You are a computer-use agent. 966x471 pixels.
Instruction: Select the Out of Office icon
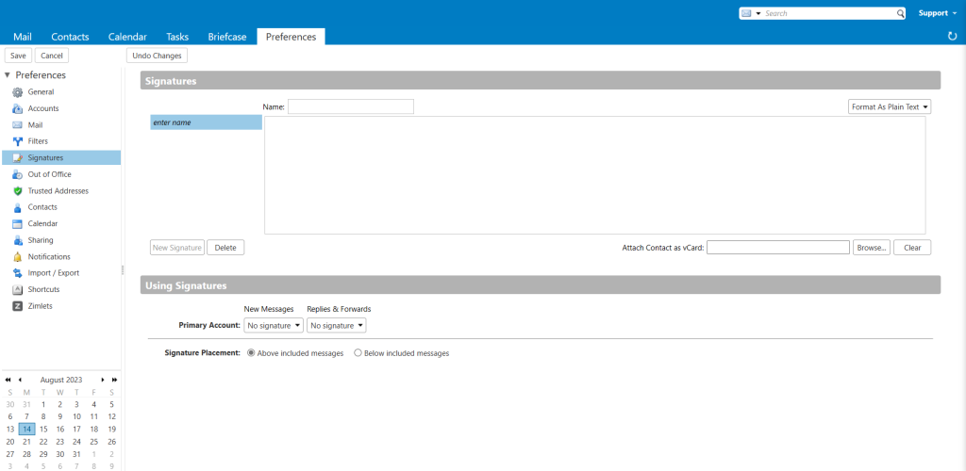click(x=17, y=174)
